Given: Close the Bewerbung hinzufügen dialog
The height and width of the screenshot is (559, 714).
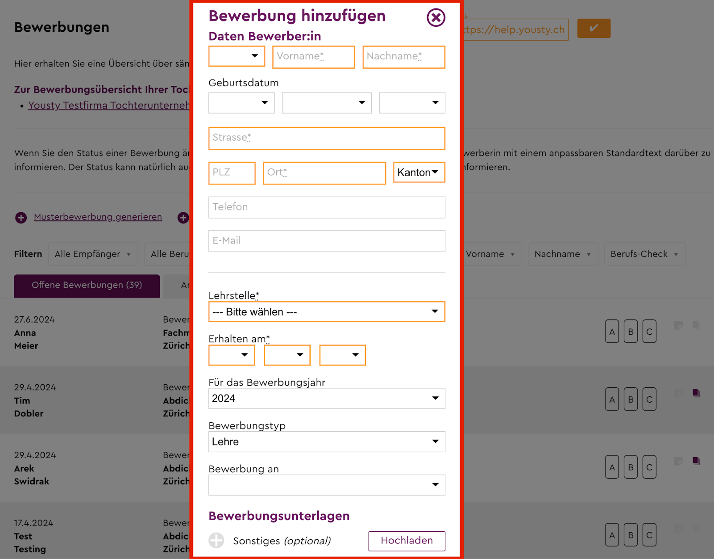Looking at the screenshot, I should (x=436, y=18).
